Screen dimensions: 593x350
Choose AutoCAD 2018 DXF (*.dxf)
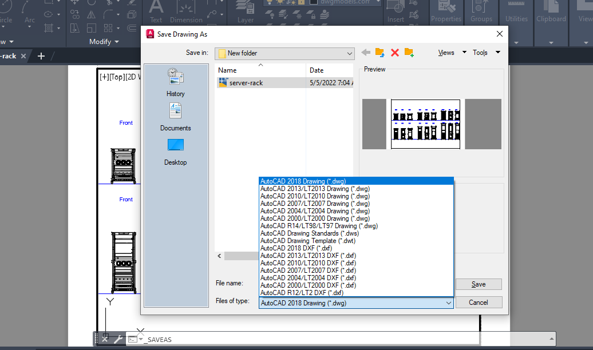tap(356, 248)
